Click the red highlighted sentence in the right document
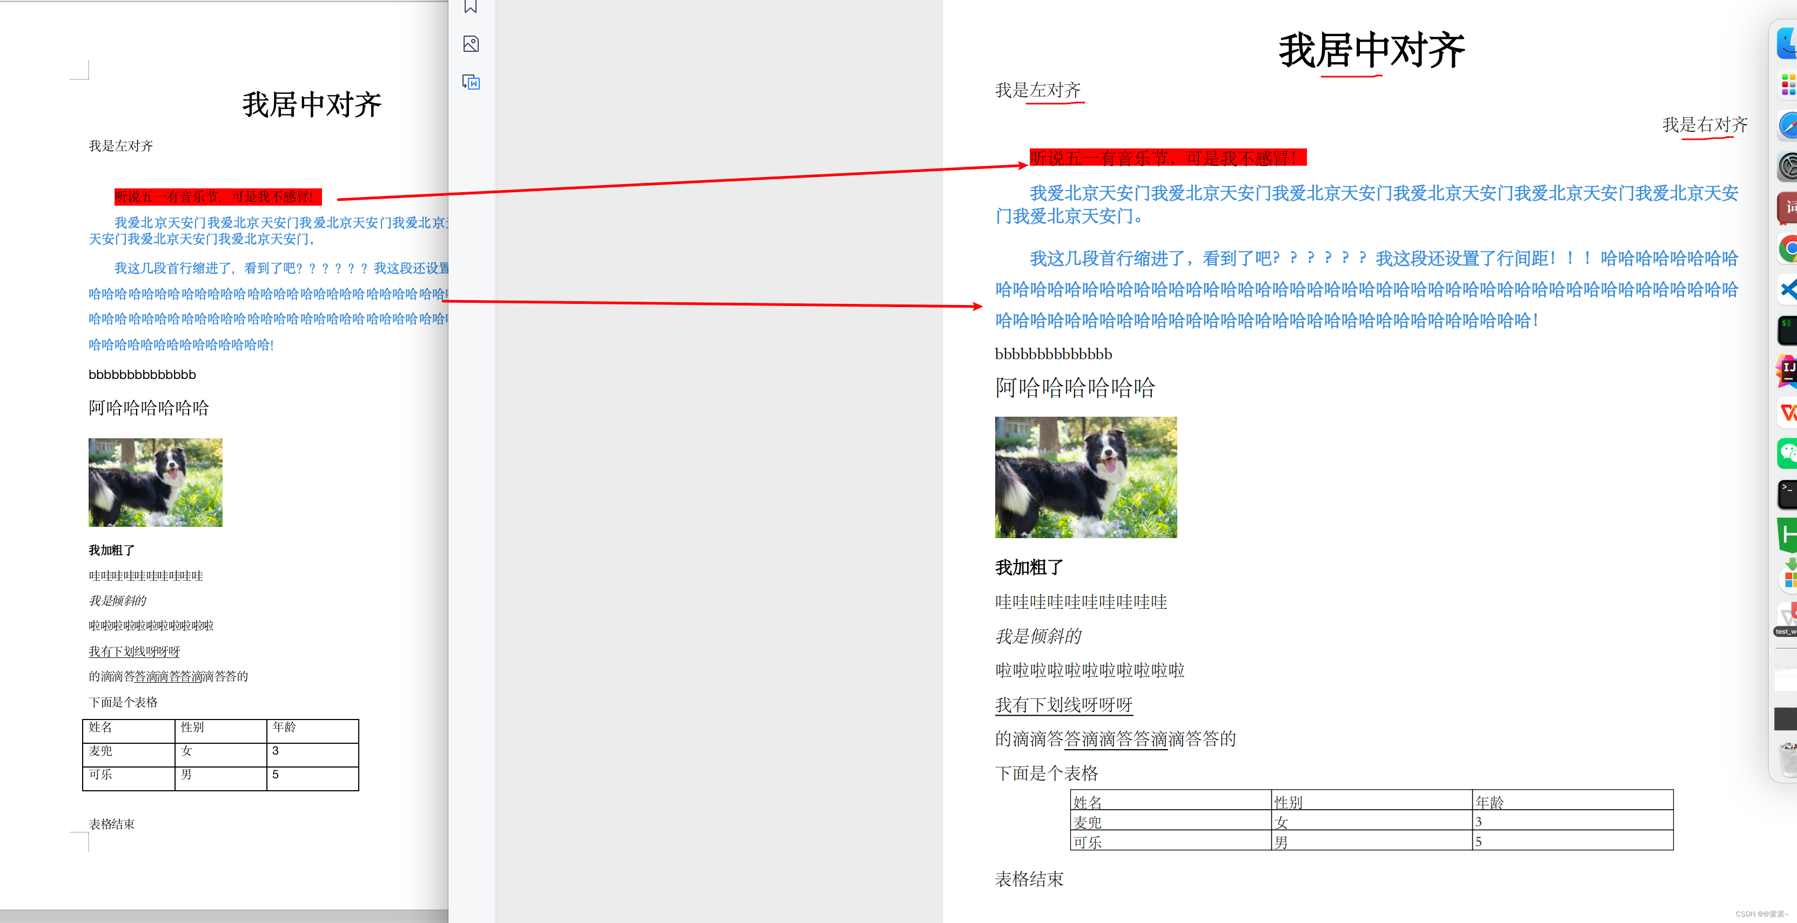This screenshot has height=923, width=1797. 1168,158
